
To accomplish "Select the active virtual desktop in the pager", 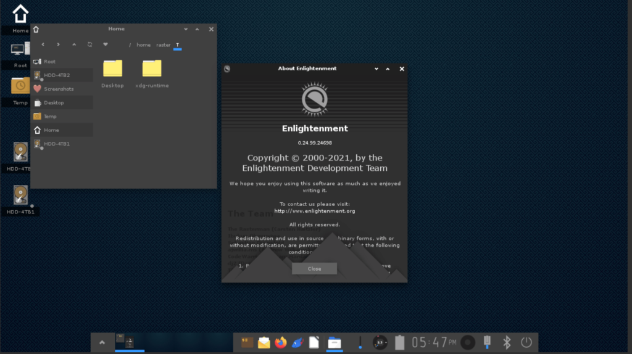I will [x=130, y=342].
